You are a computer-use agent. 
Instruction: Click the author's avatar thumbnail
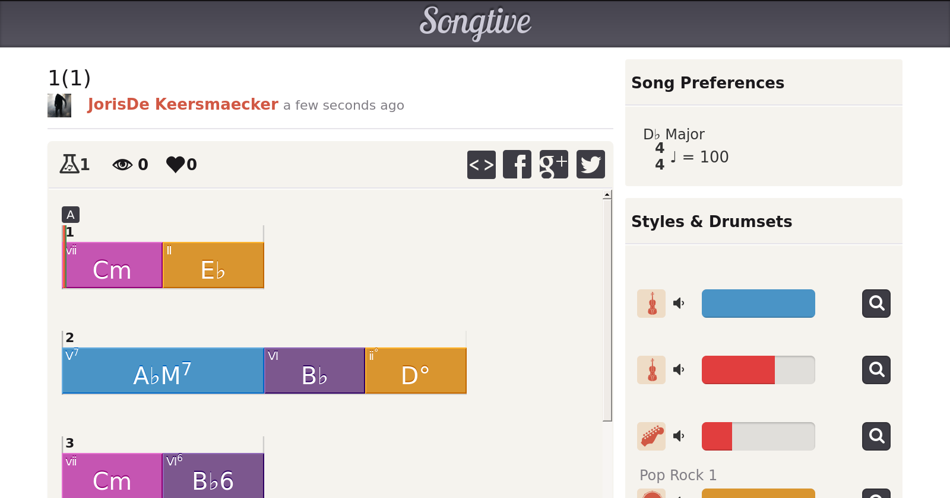(59, 106)
